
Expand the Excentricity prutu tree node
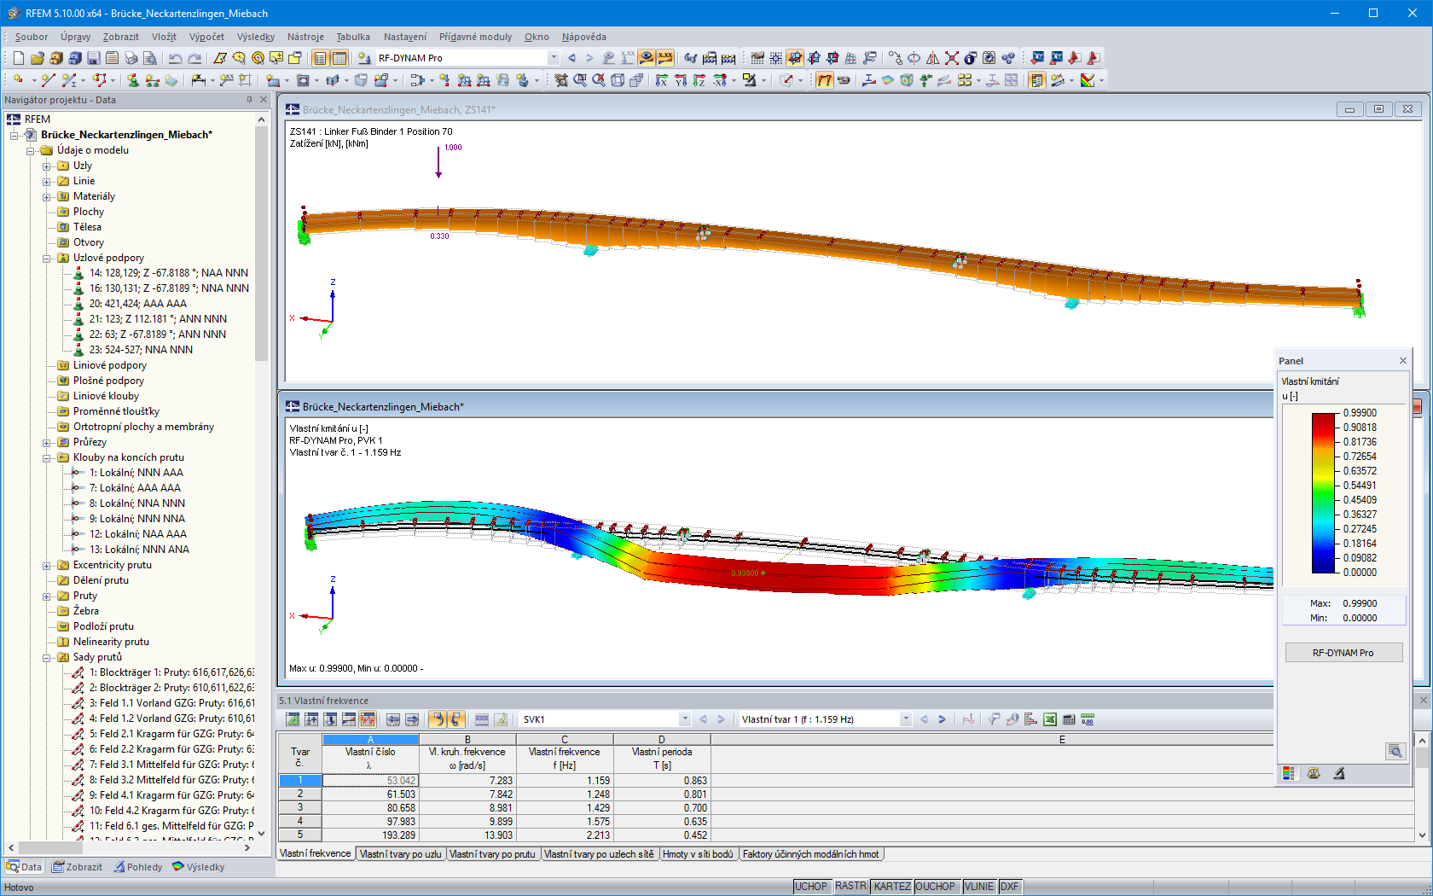point(47,565)
